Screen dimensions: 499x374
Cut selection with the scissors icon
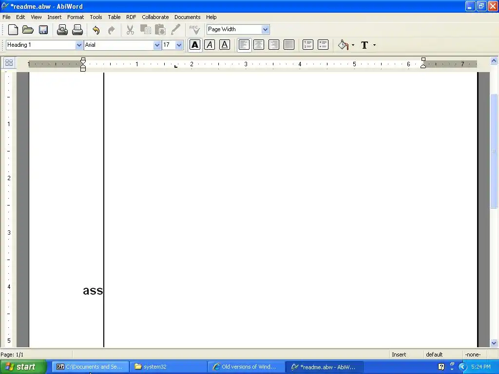[130, 30]
